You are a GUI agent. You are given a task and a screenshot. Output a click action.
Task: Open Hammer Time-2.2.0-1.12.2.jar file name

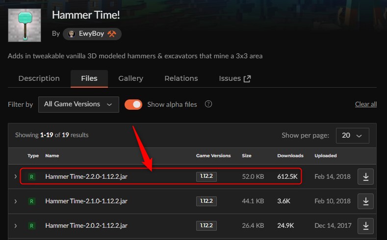(86, 176)
